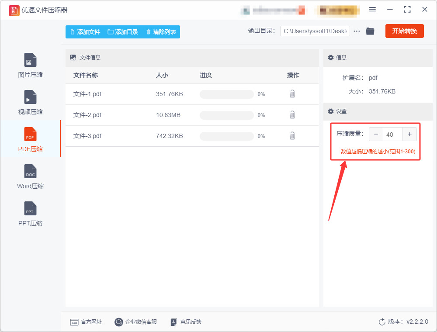Select the PDF压缩 sidebar tab
The height and width of the screenshot is (332, 437).
pos(30,139)
